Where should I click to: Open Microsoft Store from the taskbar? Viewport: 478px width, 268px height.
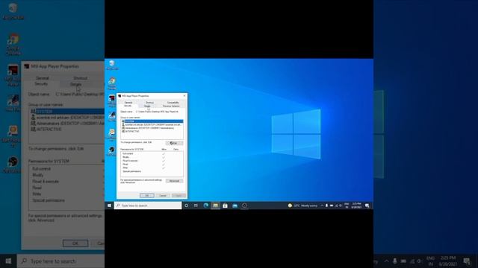click(x=225, y=205)
